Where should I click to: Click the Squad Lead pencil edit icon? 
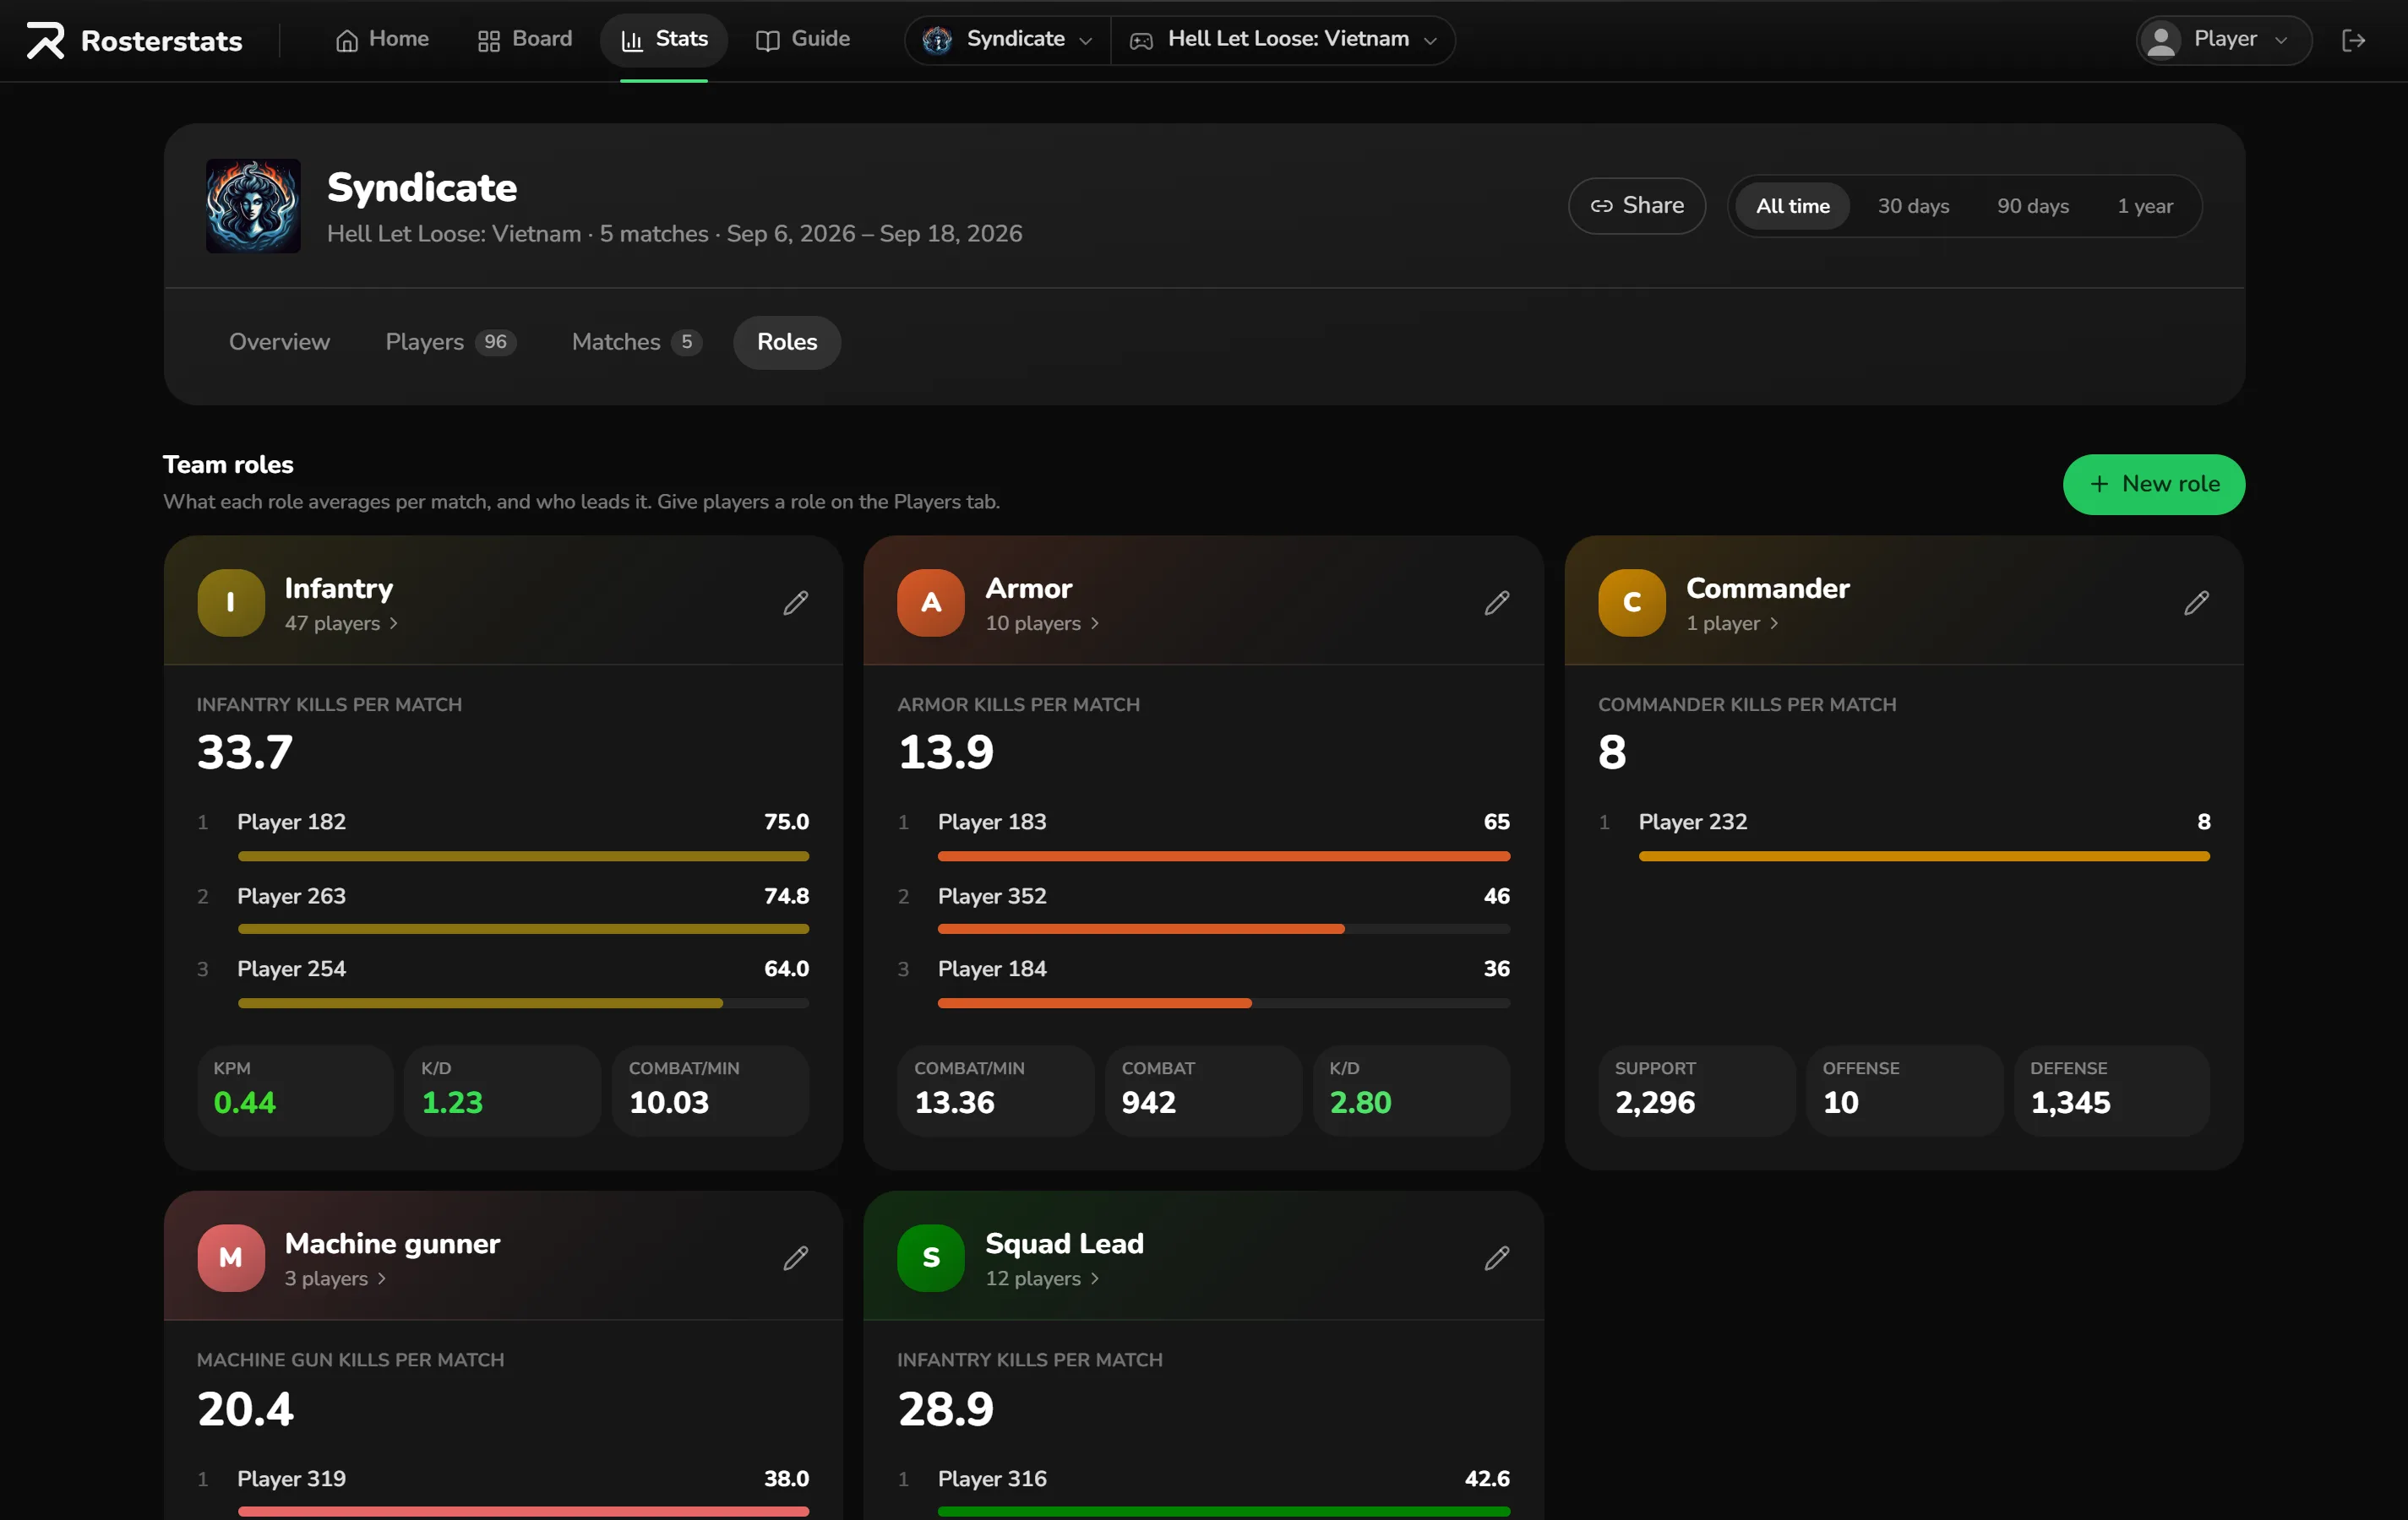[1496, 1257]
